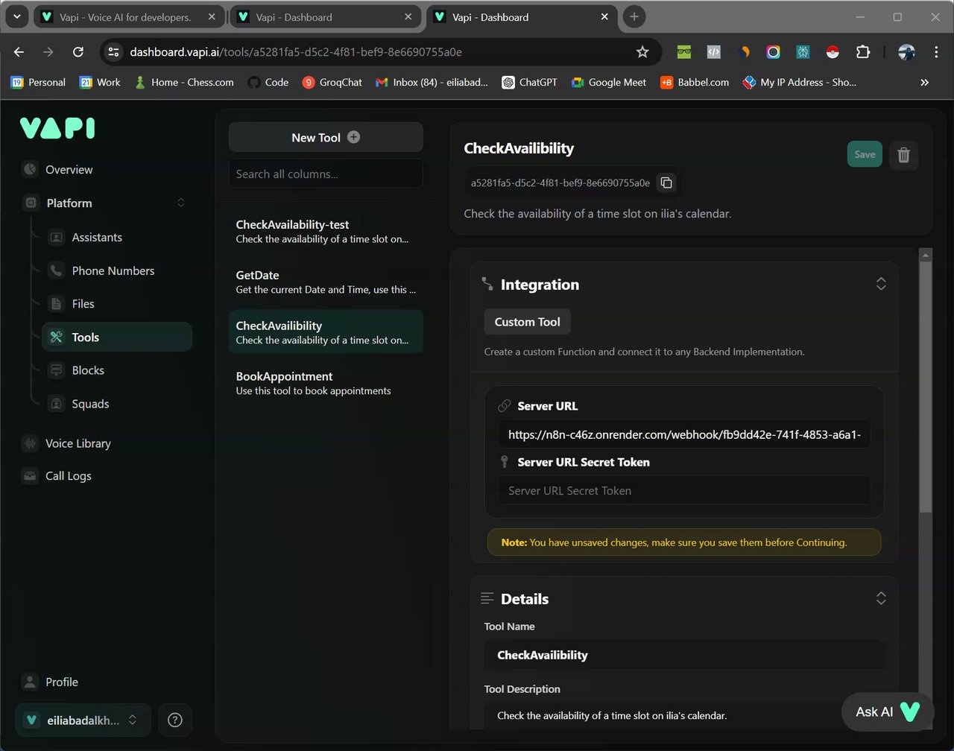This screenshot has height=751, width=954.
Task: Click the Vapi logo in sidebar
Action: tap(57, 128)
